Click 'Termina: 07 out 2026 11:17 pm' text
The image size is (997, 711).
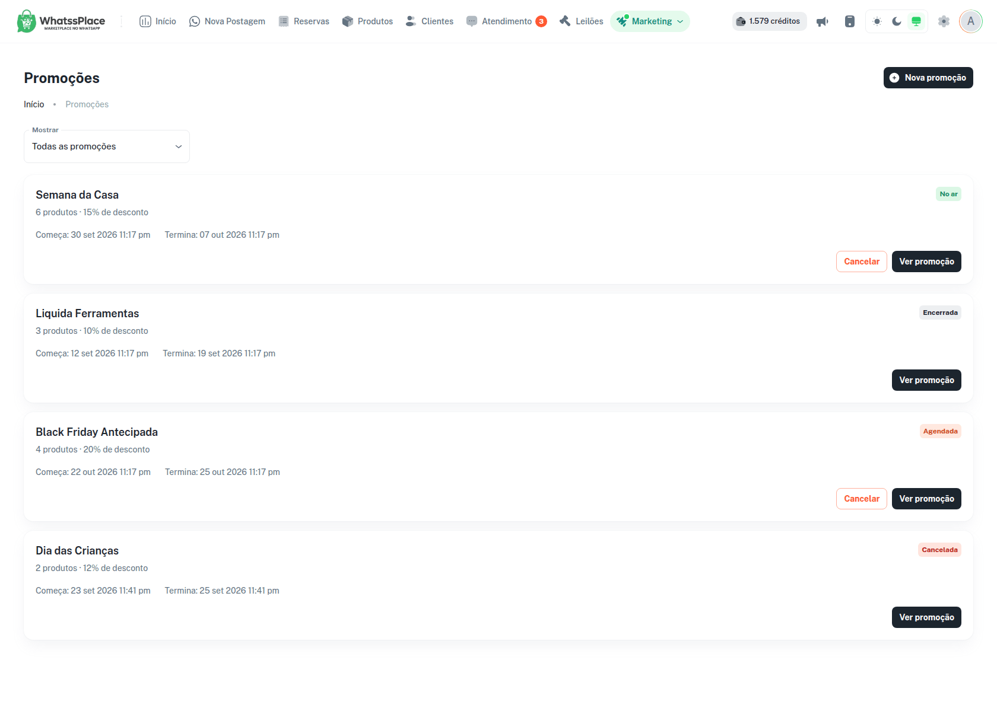point(222,235)
